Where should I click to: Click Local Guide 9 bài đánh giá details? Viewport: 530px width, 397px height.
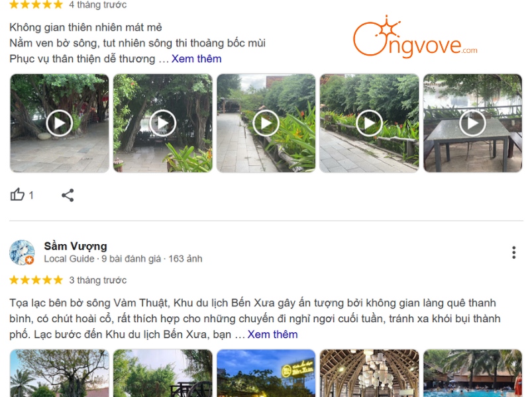[123, 259]
